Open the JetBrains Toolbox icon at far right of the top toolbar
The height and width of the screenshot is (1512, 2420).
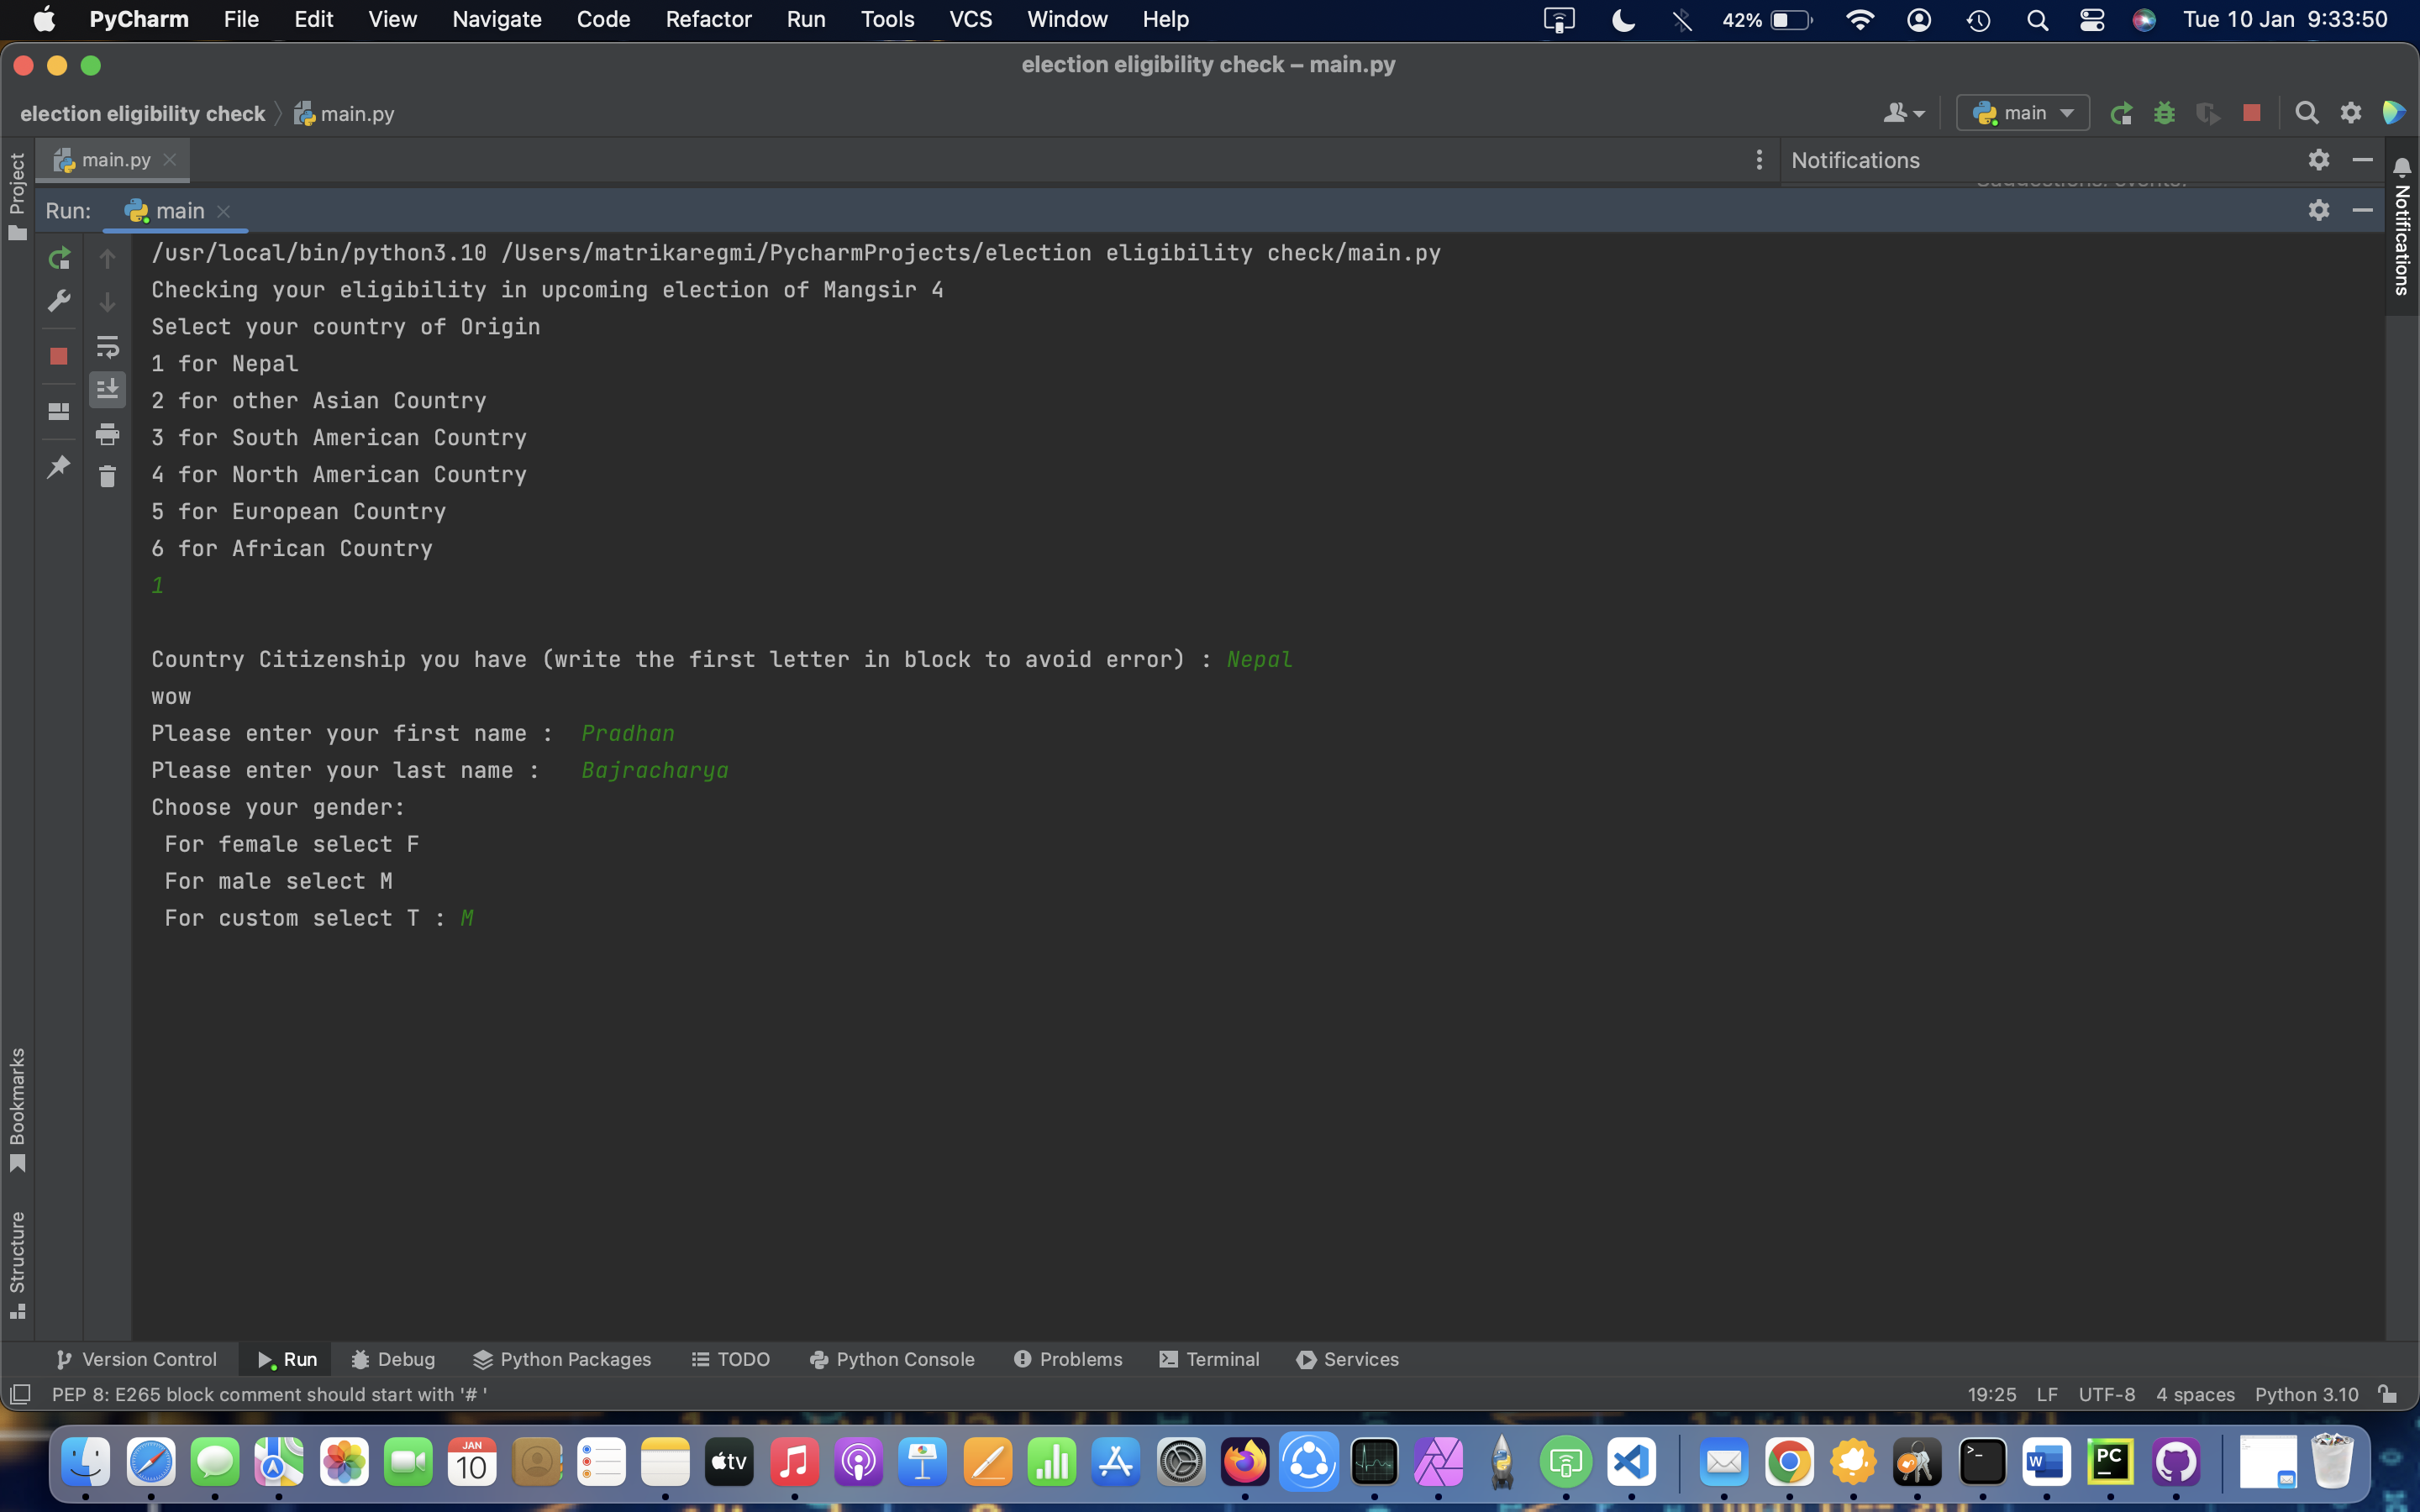(2395, 113)
